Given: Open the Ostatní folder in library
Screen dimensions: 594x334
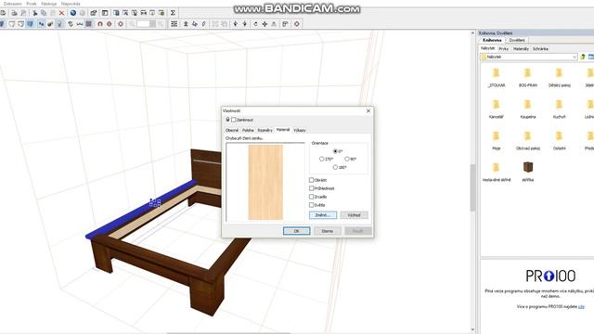Looking at the screenshot, I should coord(559,139).
